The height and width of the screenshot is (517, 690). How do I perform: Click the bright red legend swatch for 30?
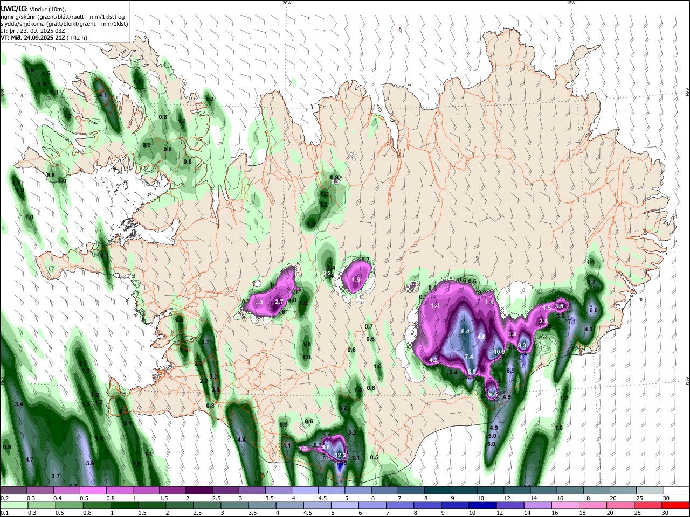[676, 505]
